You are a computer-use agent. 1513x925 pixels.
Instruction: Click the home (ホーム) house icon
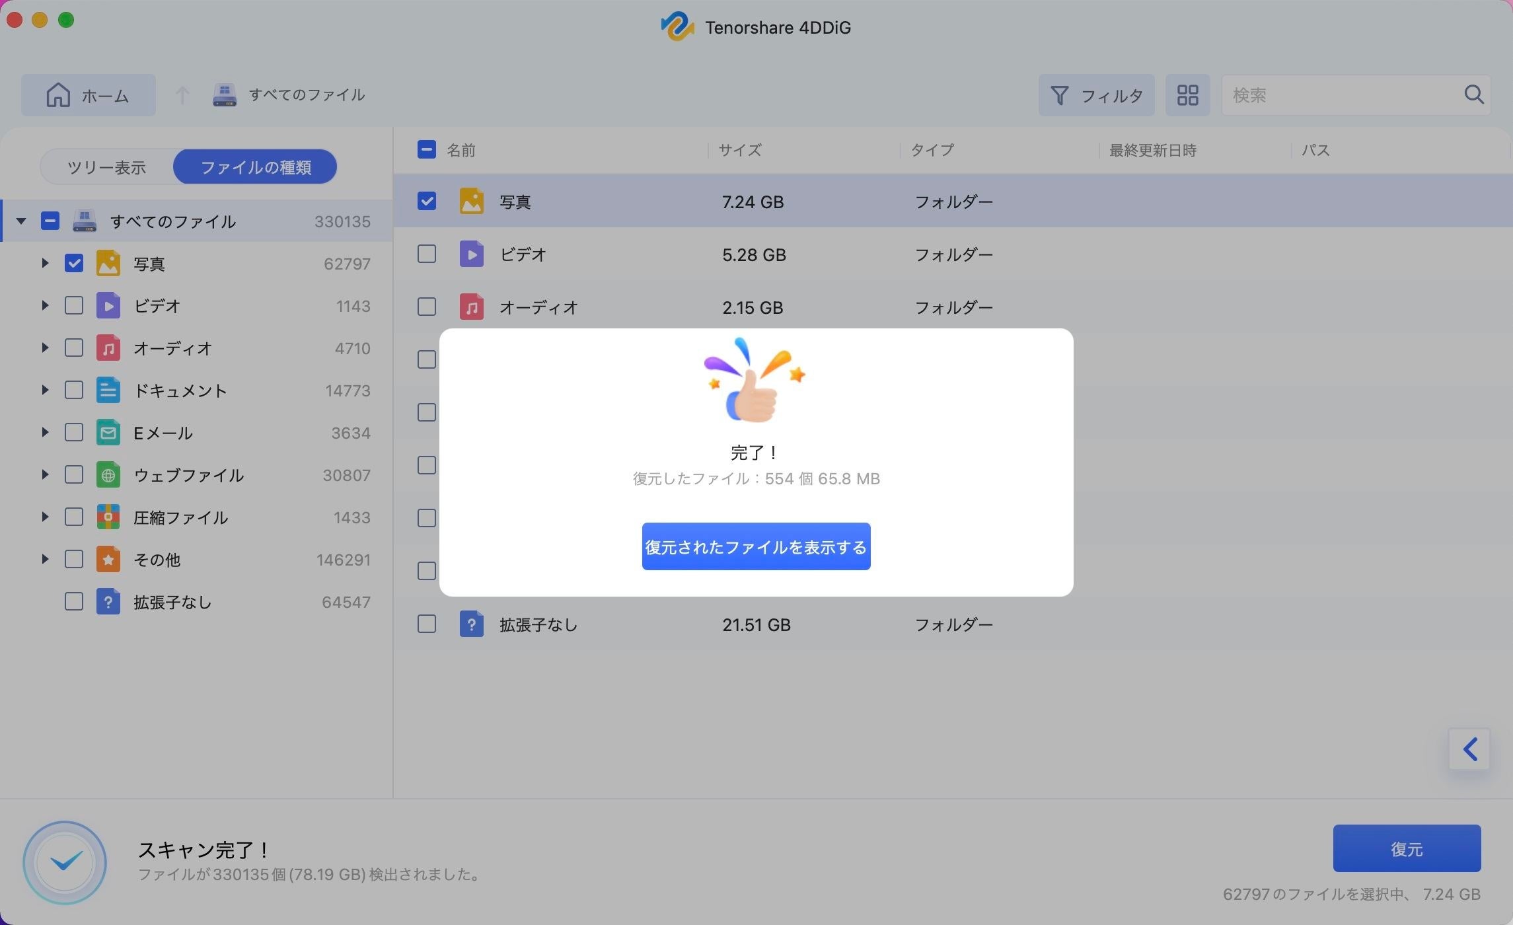[x=58, y=95]
